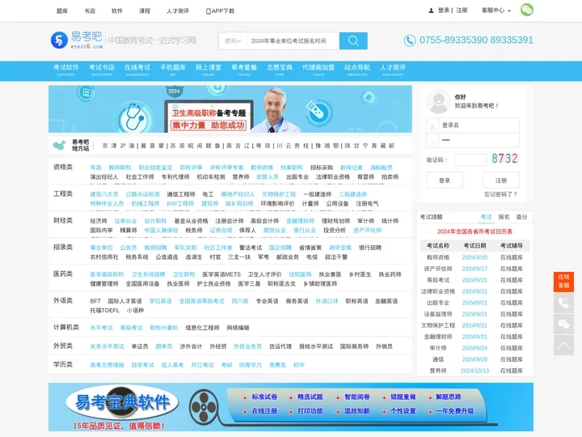Image resolution: width=582 pixels, height=437 pixels.
Task: Go to 人才测评 in blue navigation bar
Action: click(393, 70)
